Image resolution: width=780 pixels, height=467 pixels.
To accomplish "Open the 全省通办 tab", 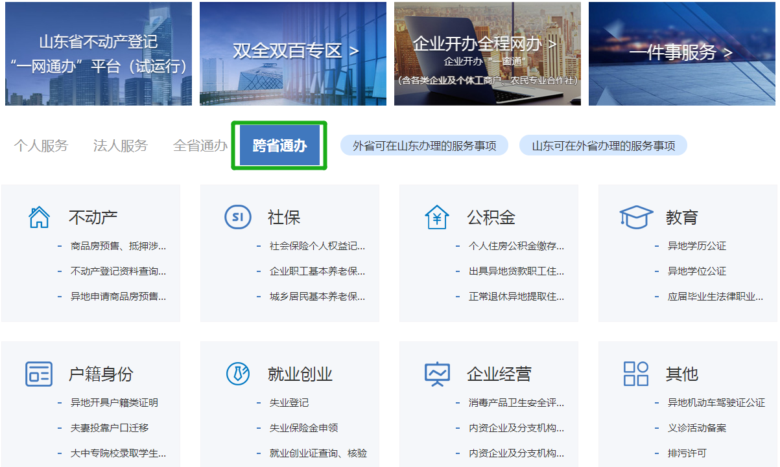I will (200, 146).
